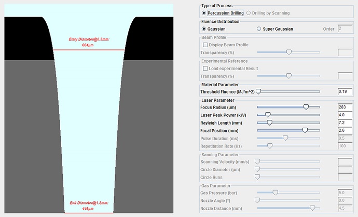
Task: Click the Order input field
Action: [x=345, y=29]
